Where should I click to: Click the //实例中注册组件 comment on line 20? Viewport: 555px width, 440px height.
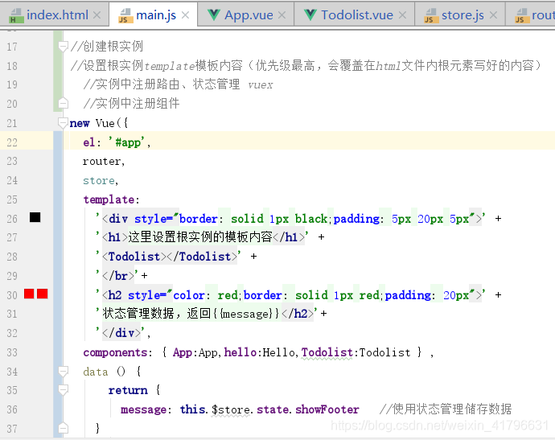pyautogui.click(x=131, y=103)
